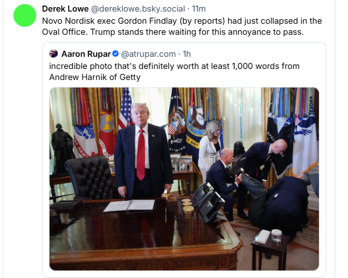Click quoted text mentioning Andrew Harnik of Getty
This screenshot has height=278, width=348.
pyautogui.click(x=174, y=72)
